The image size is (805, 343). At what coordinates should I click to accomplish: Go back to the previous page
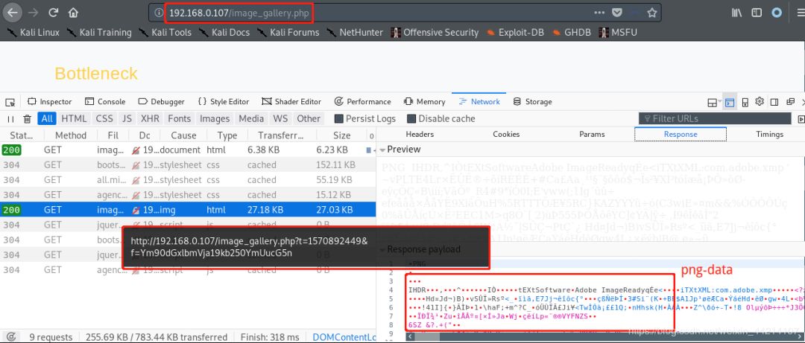(x=12, y=13)
